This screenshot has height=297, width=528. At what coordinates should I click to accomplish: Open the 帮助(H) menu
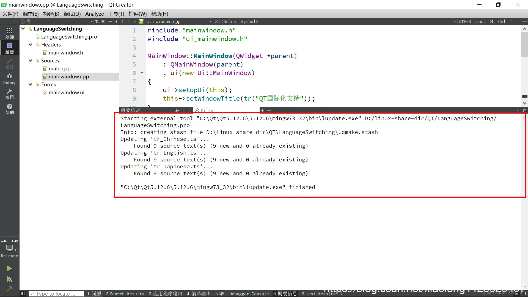click(x=159, y=14)
